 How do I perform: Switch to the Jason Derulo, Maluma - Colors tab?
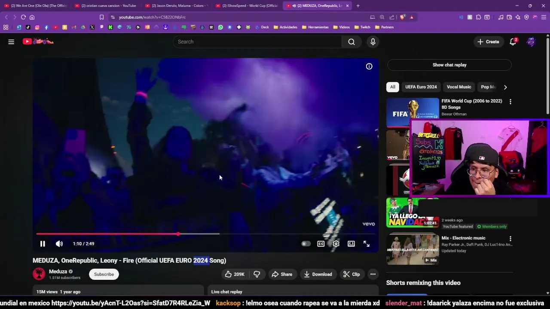[176, 6]
